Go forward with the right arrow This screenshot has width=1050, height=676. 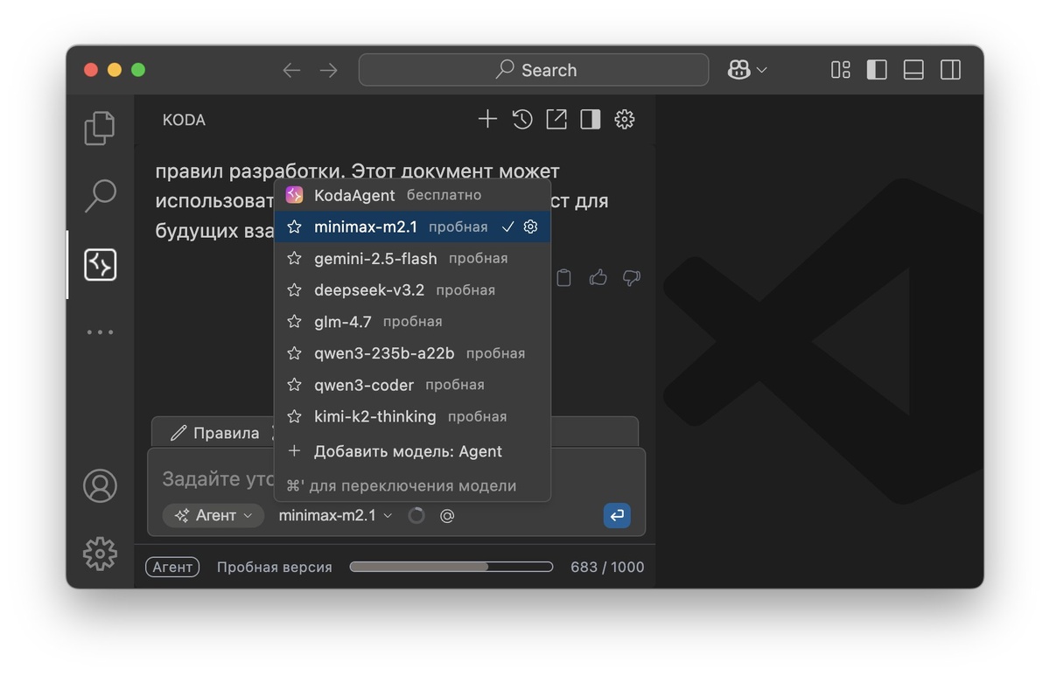pyautogui.click(x=329, y=70)
